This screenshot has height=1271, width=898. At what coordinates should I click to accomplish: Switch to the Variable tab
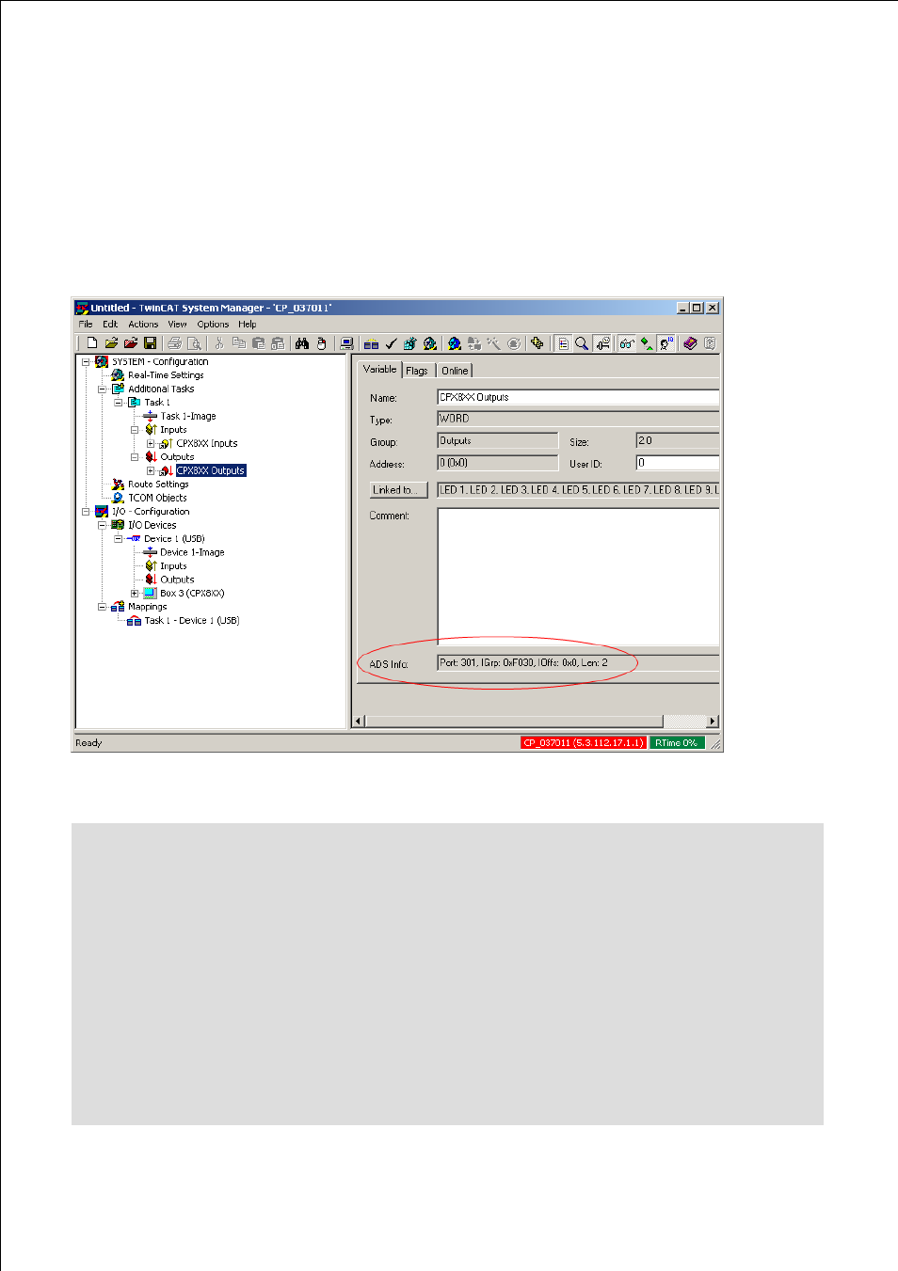pyautogui.click(x=380, y=370)
